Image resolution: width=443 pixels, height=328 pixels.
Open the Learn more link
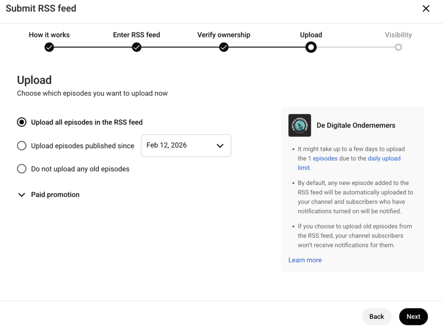tap(305, 260)
